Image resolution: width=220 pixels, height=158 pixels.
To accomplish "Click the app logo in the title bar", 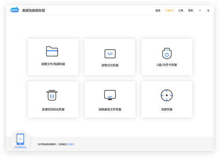I will (15, 10).
